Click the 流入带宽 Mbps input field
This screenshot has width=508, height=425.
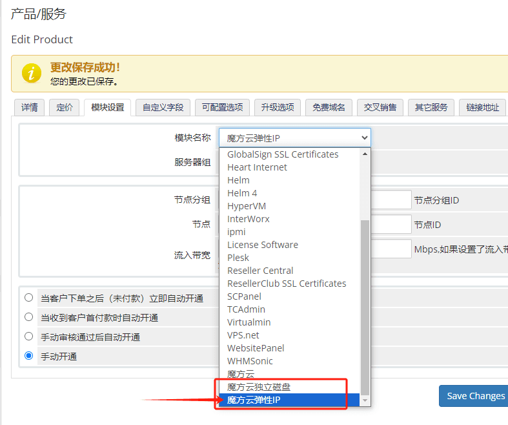391,249
